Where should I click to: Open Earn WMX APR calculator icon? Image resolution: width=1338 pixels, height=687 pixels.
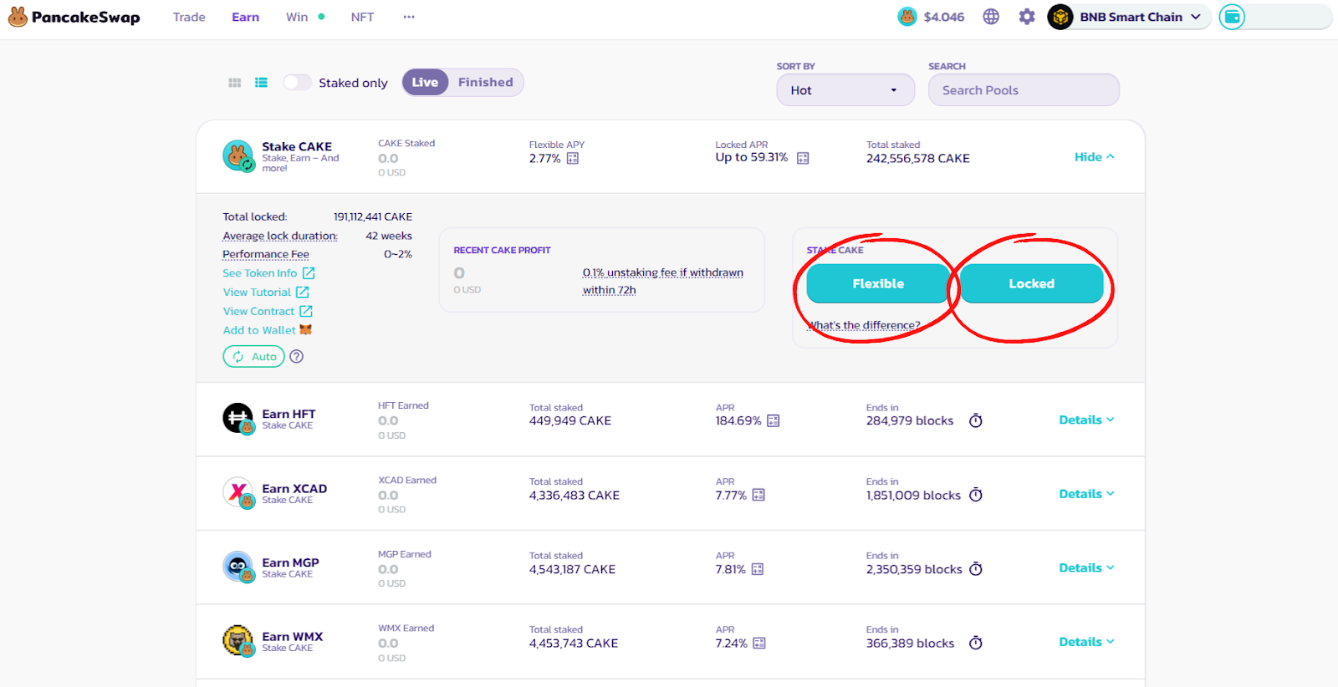point(759,643)
